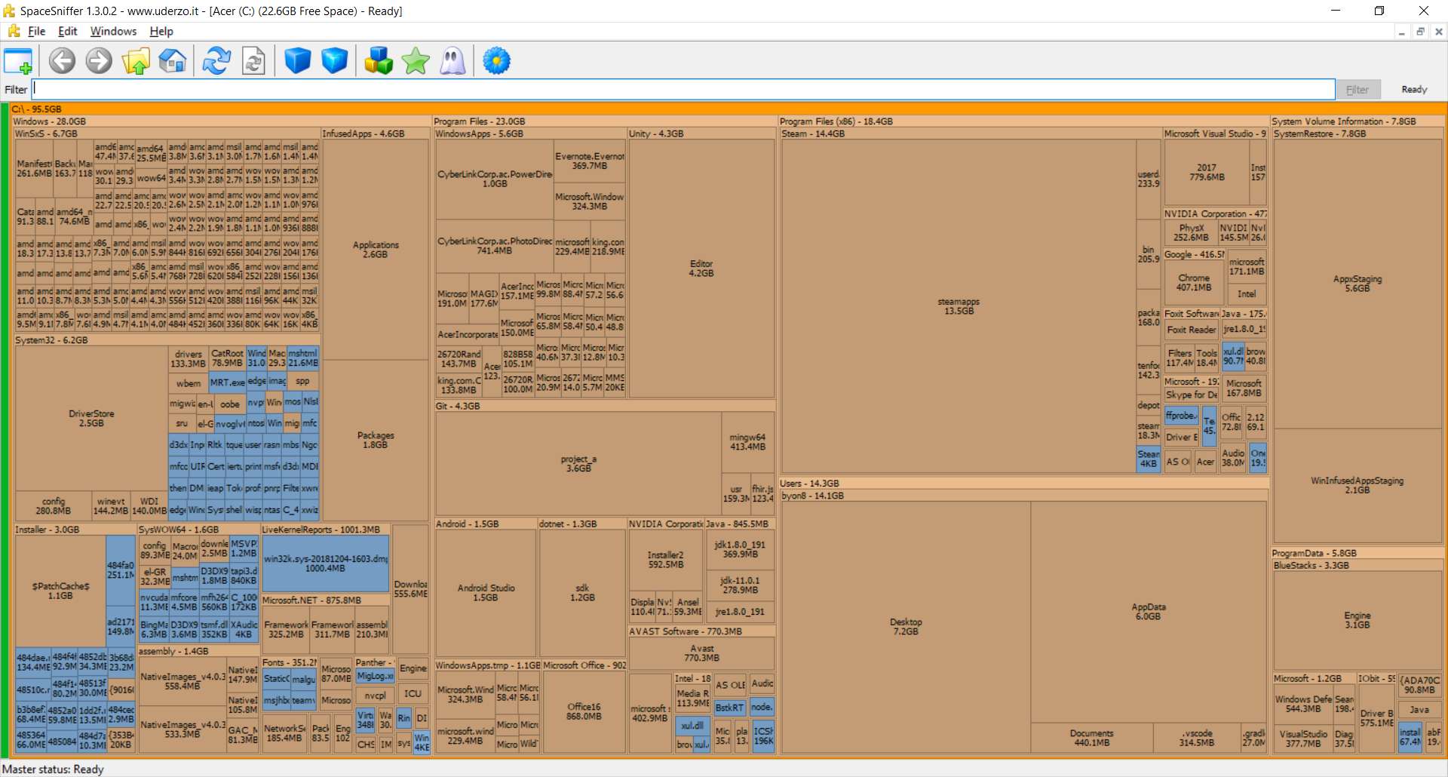Viewport: 1448px width, 777px height.
Task: Minimize the inner child window
Action: point(1402,32)
